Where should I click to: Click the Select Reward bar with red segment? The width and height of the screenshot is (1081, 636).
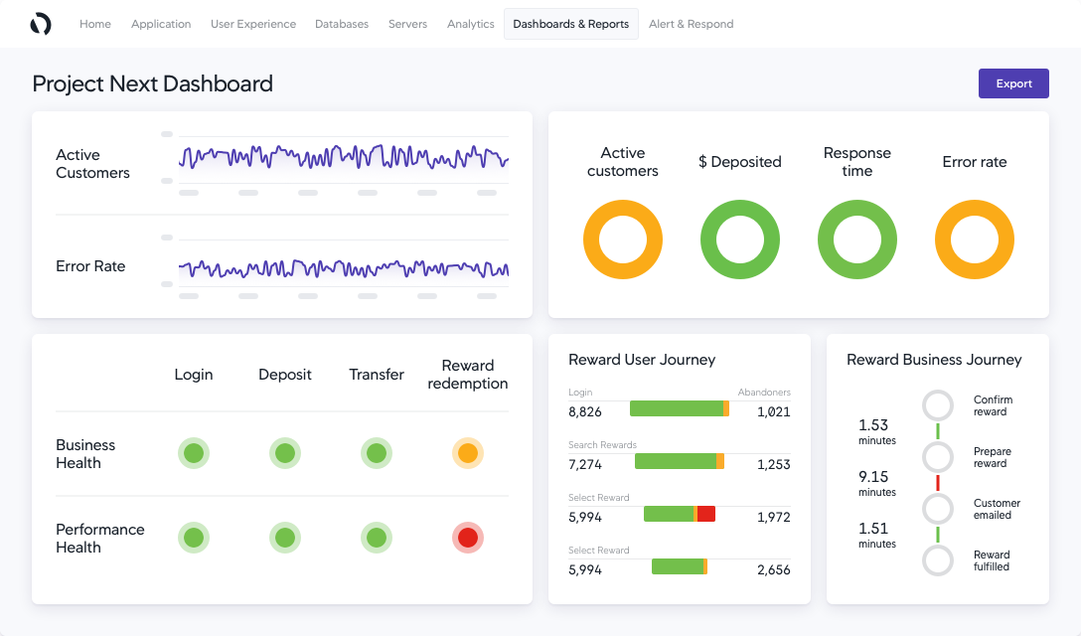[679, 514]
